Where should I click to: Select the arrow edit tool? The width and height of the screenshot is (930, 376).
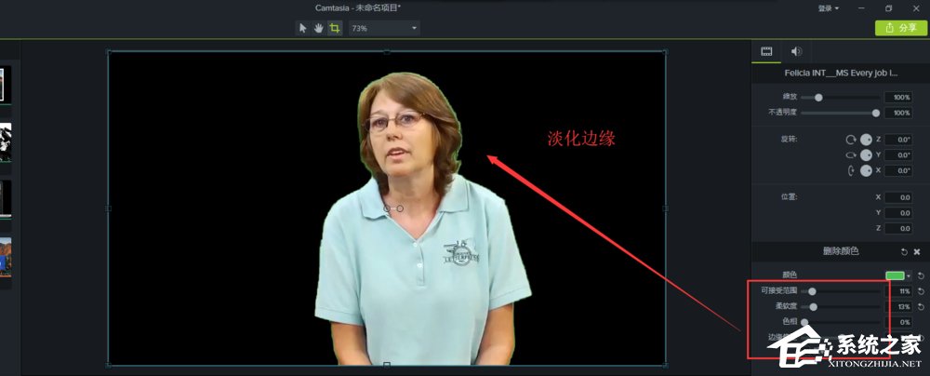[303, 28]
